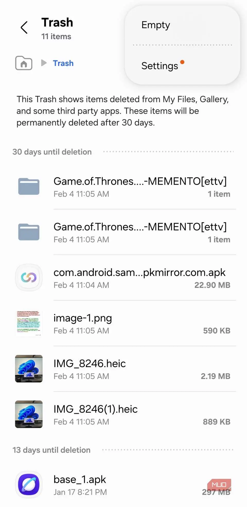Tap the base_1.apk browser icon
The width and height of the screenshot is (247, 507).
click(29, 485)
